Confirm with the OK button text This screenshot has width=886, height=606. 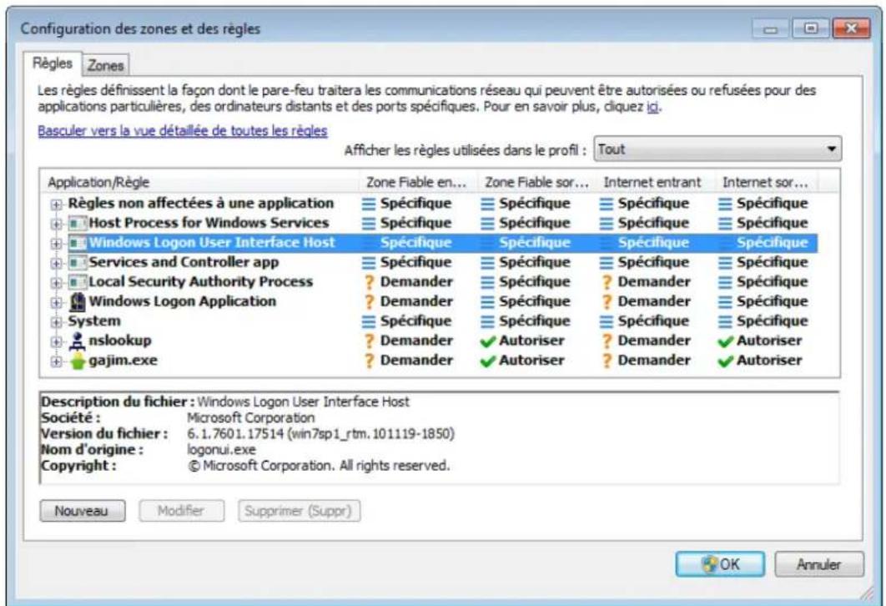coord(729,564)
